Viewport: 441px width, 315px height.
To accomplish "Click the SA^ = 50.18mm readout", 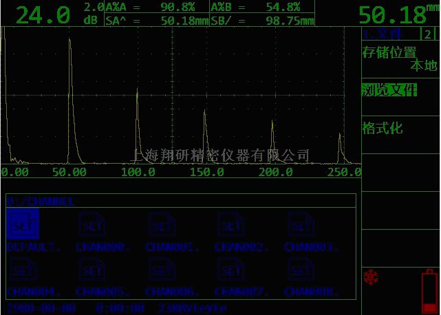I will coord(157,20).
